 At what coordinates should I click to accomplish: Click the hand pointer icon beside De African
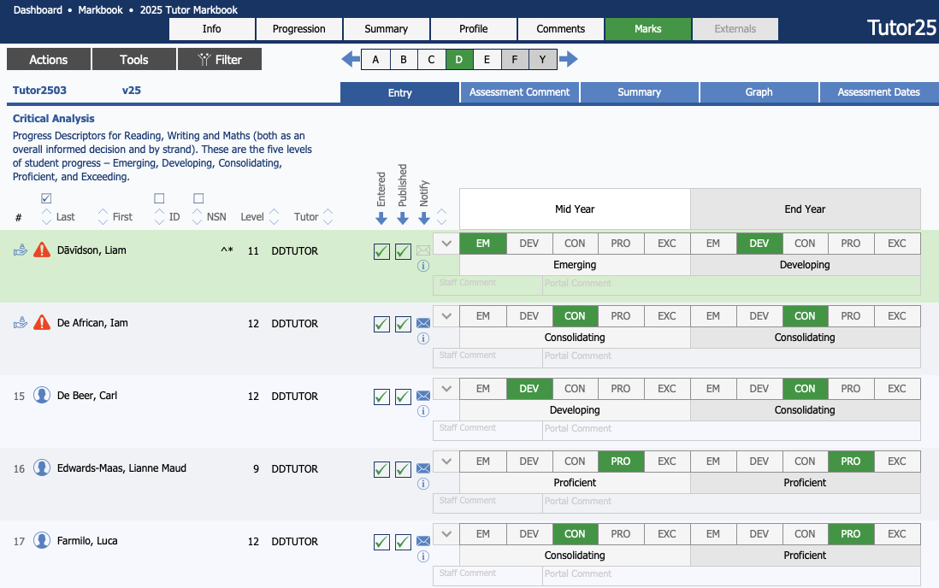21,323
